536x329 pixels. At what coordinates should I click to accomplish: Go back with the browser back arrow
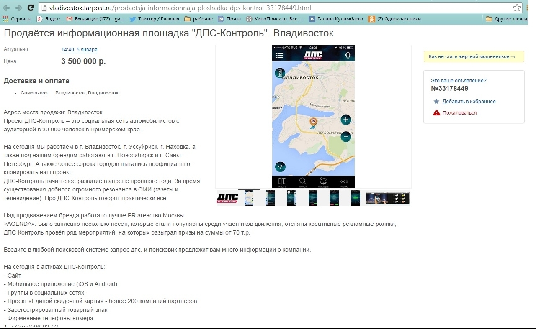coord(6,8)
